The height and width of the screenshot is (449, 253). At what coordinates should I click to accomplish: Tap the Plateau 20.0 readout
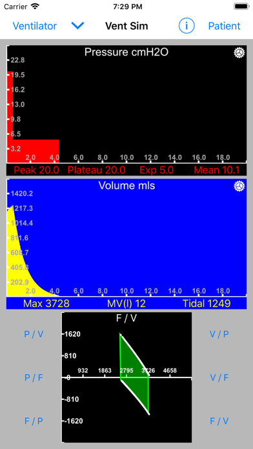[96, 170]
